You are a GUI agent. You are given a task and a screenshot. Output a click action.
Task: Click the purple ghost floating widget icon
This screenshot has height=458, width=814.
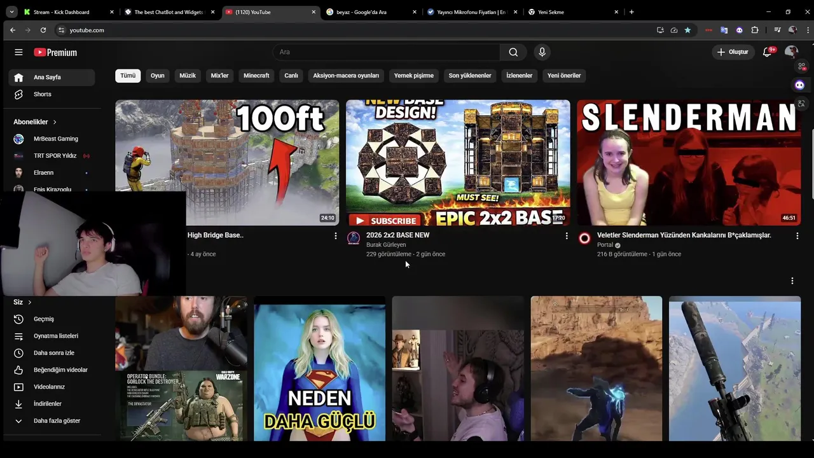click(800, 85)
